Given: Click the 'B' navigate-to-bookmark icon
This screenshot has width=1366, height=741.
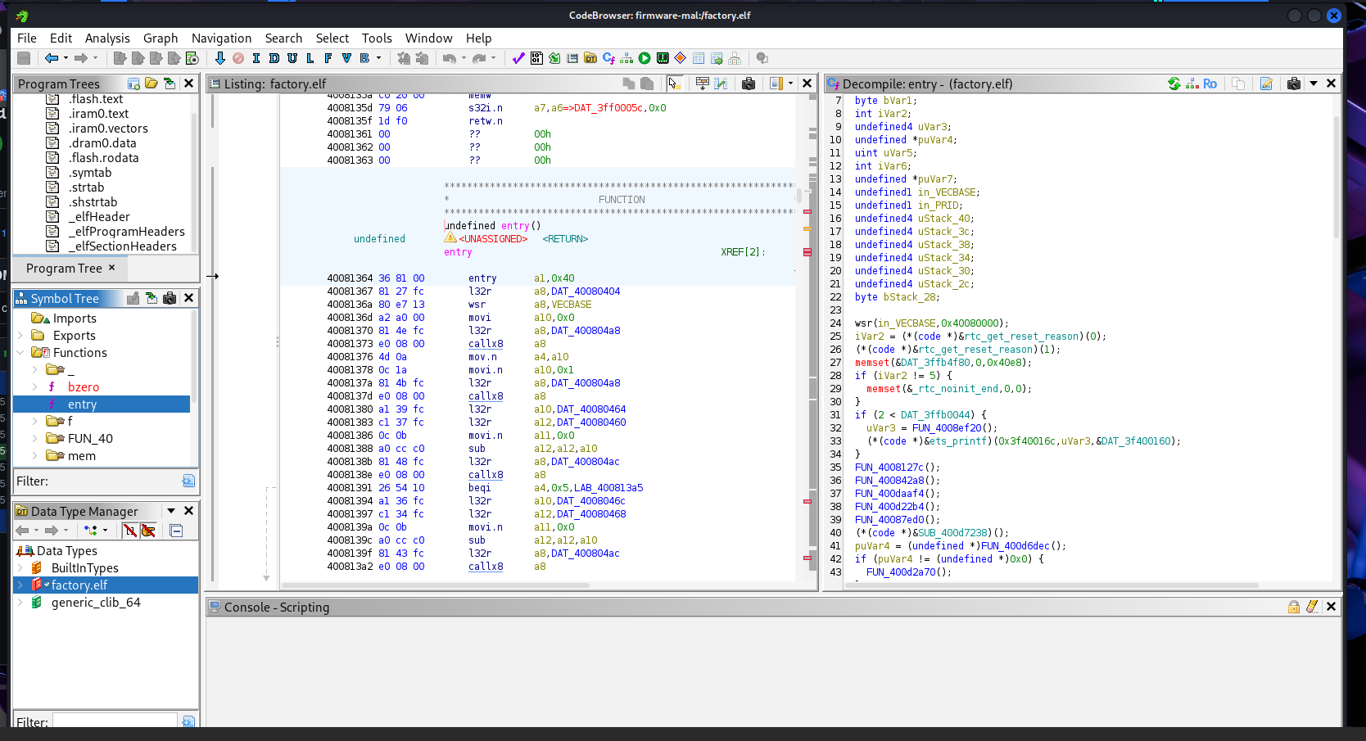Looking at the screenshot, I should click(x=364, y=58).
